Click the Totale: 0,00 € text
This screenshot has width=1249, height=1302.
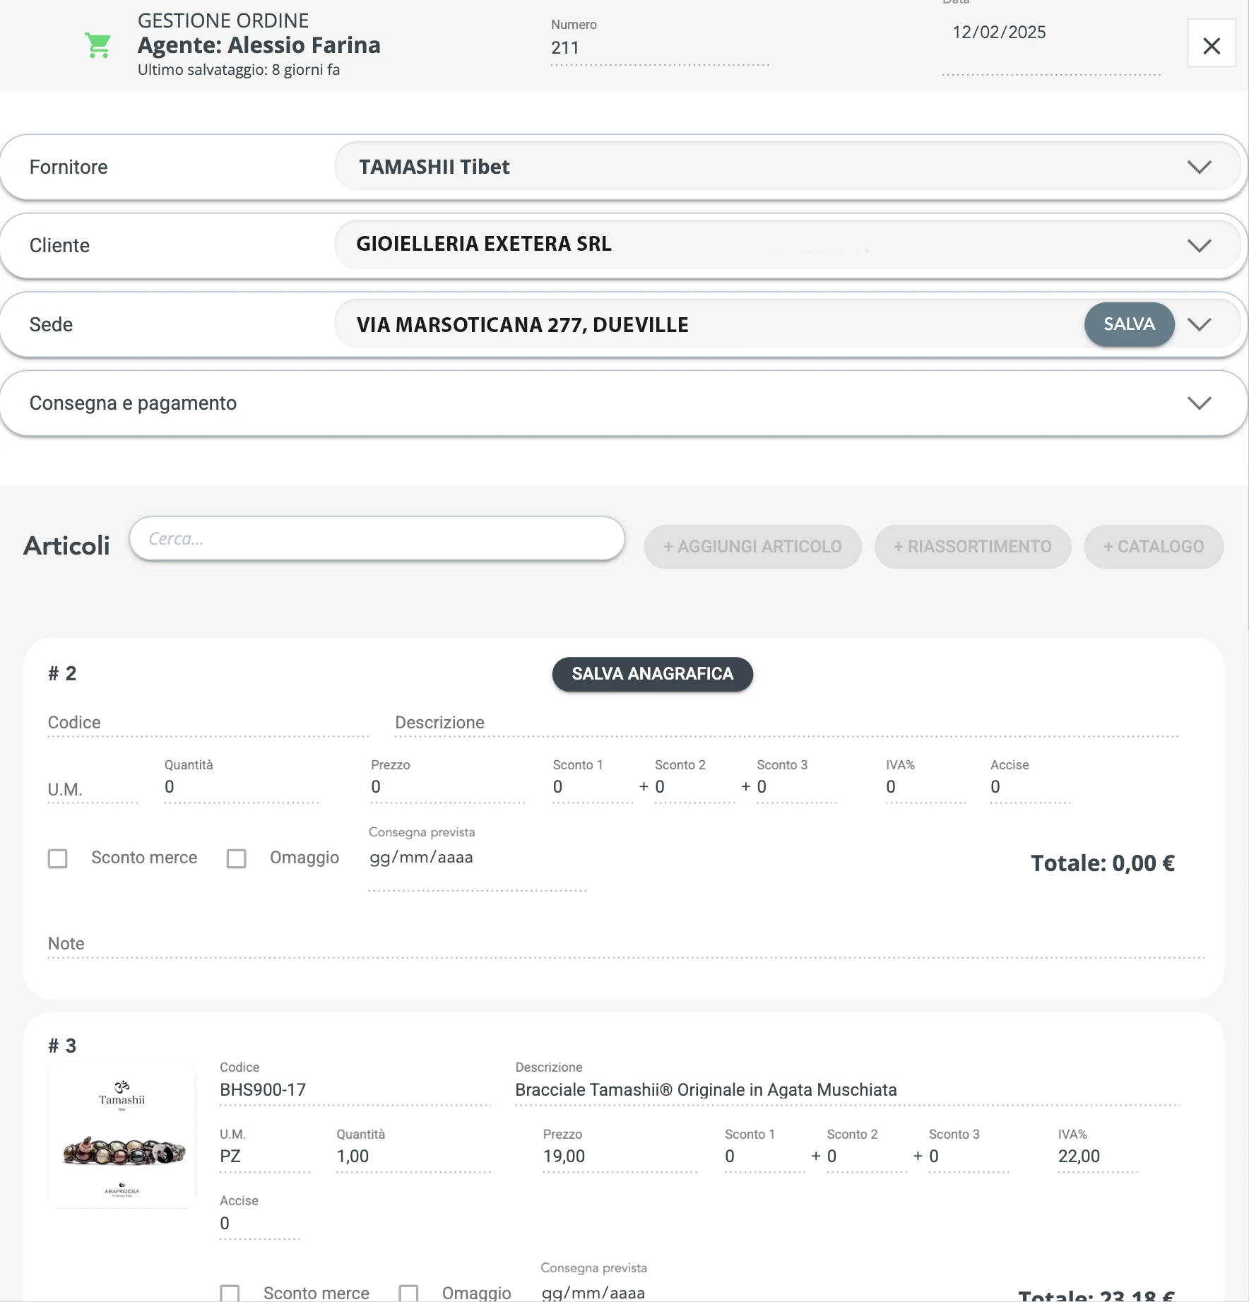[x=1102, y=863]
